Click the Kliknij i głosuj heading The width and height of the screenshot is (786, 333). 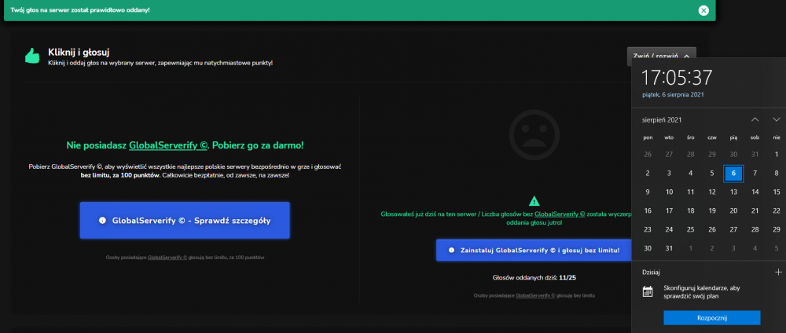[79, 52]
